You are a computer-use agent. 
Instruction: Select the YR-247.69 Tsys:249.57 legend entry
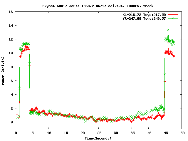[x=144, y=19]
